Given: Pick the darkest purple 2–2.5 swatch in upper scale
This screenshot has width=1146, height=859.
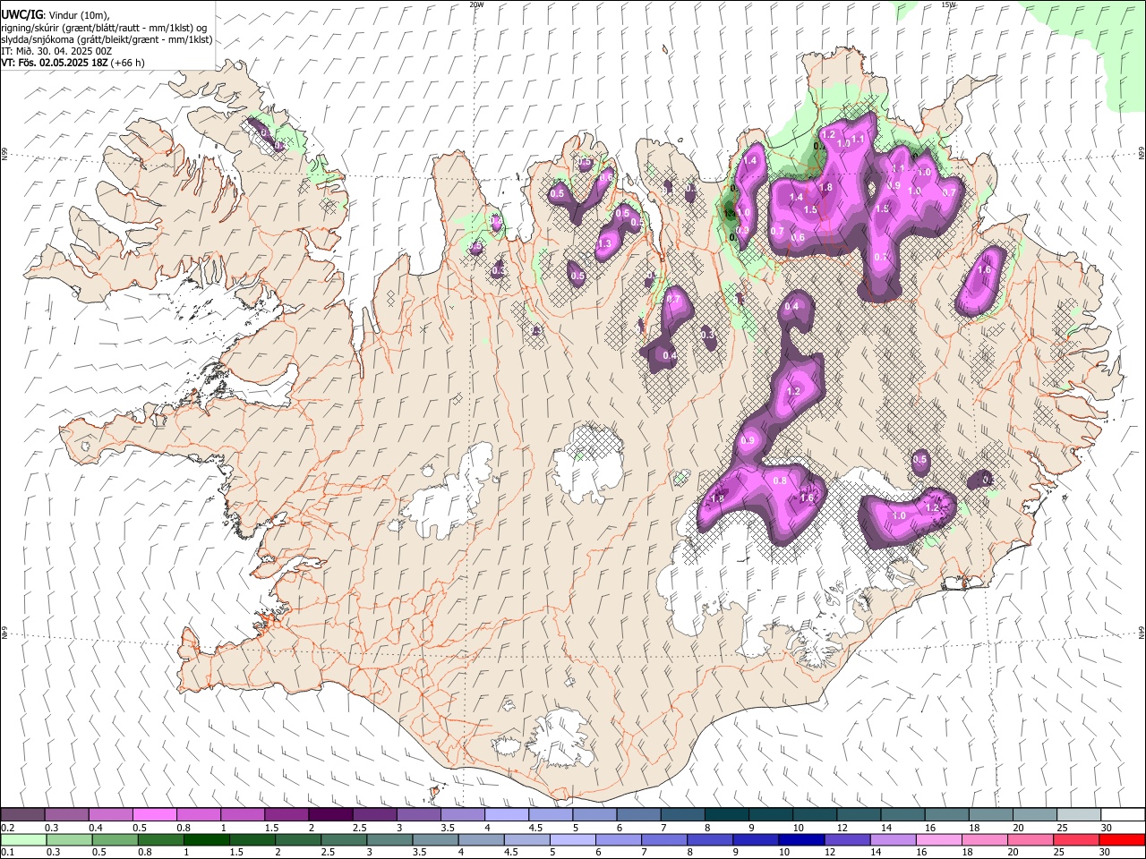Looking at the screenshot, I should tap(330, 814).
